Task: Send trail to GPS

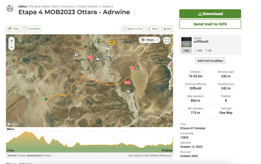Action: (210, 24)
